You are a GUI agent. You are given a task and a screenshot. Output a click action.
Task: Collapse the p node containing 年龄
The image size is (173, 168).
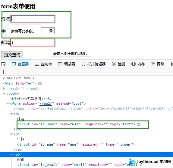tap(11, 134)
